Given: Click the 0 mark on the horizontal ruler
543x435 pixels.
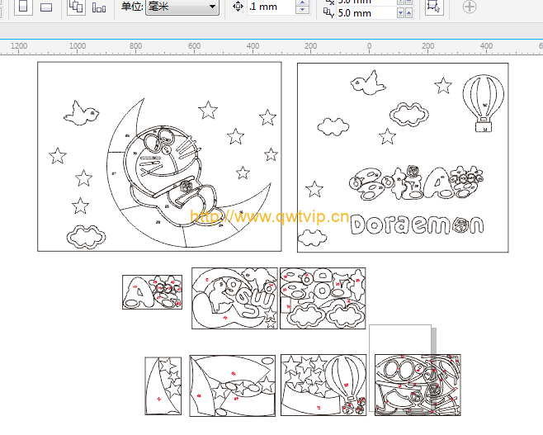Looking at the screenshot, I should coord(369,45).
